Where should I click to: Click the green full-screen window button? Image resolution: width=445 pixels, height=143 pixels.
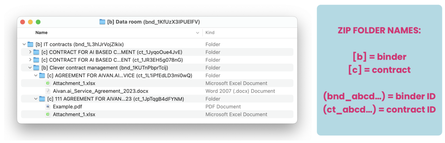point(38,22)
